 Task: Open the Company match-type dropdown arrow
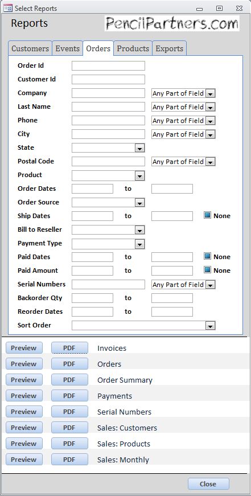click(x=210, y=93)
